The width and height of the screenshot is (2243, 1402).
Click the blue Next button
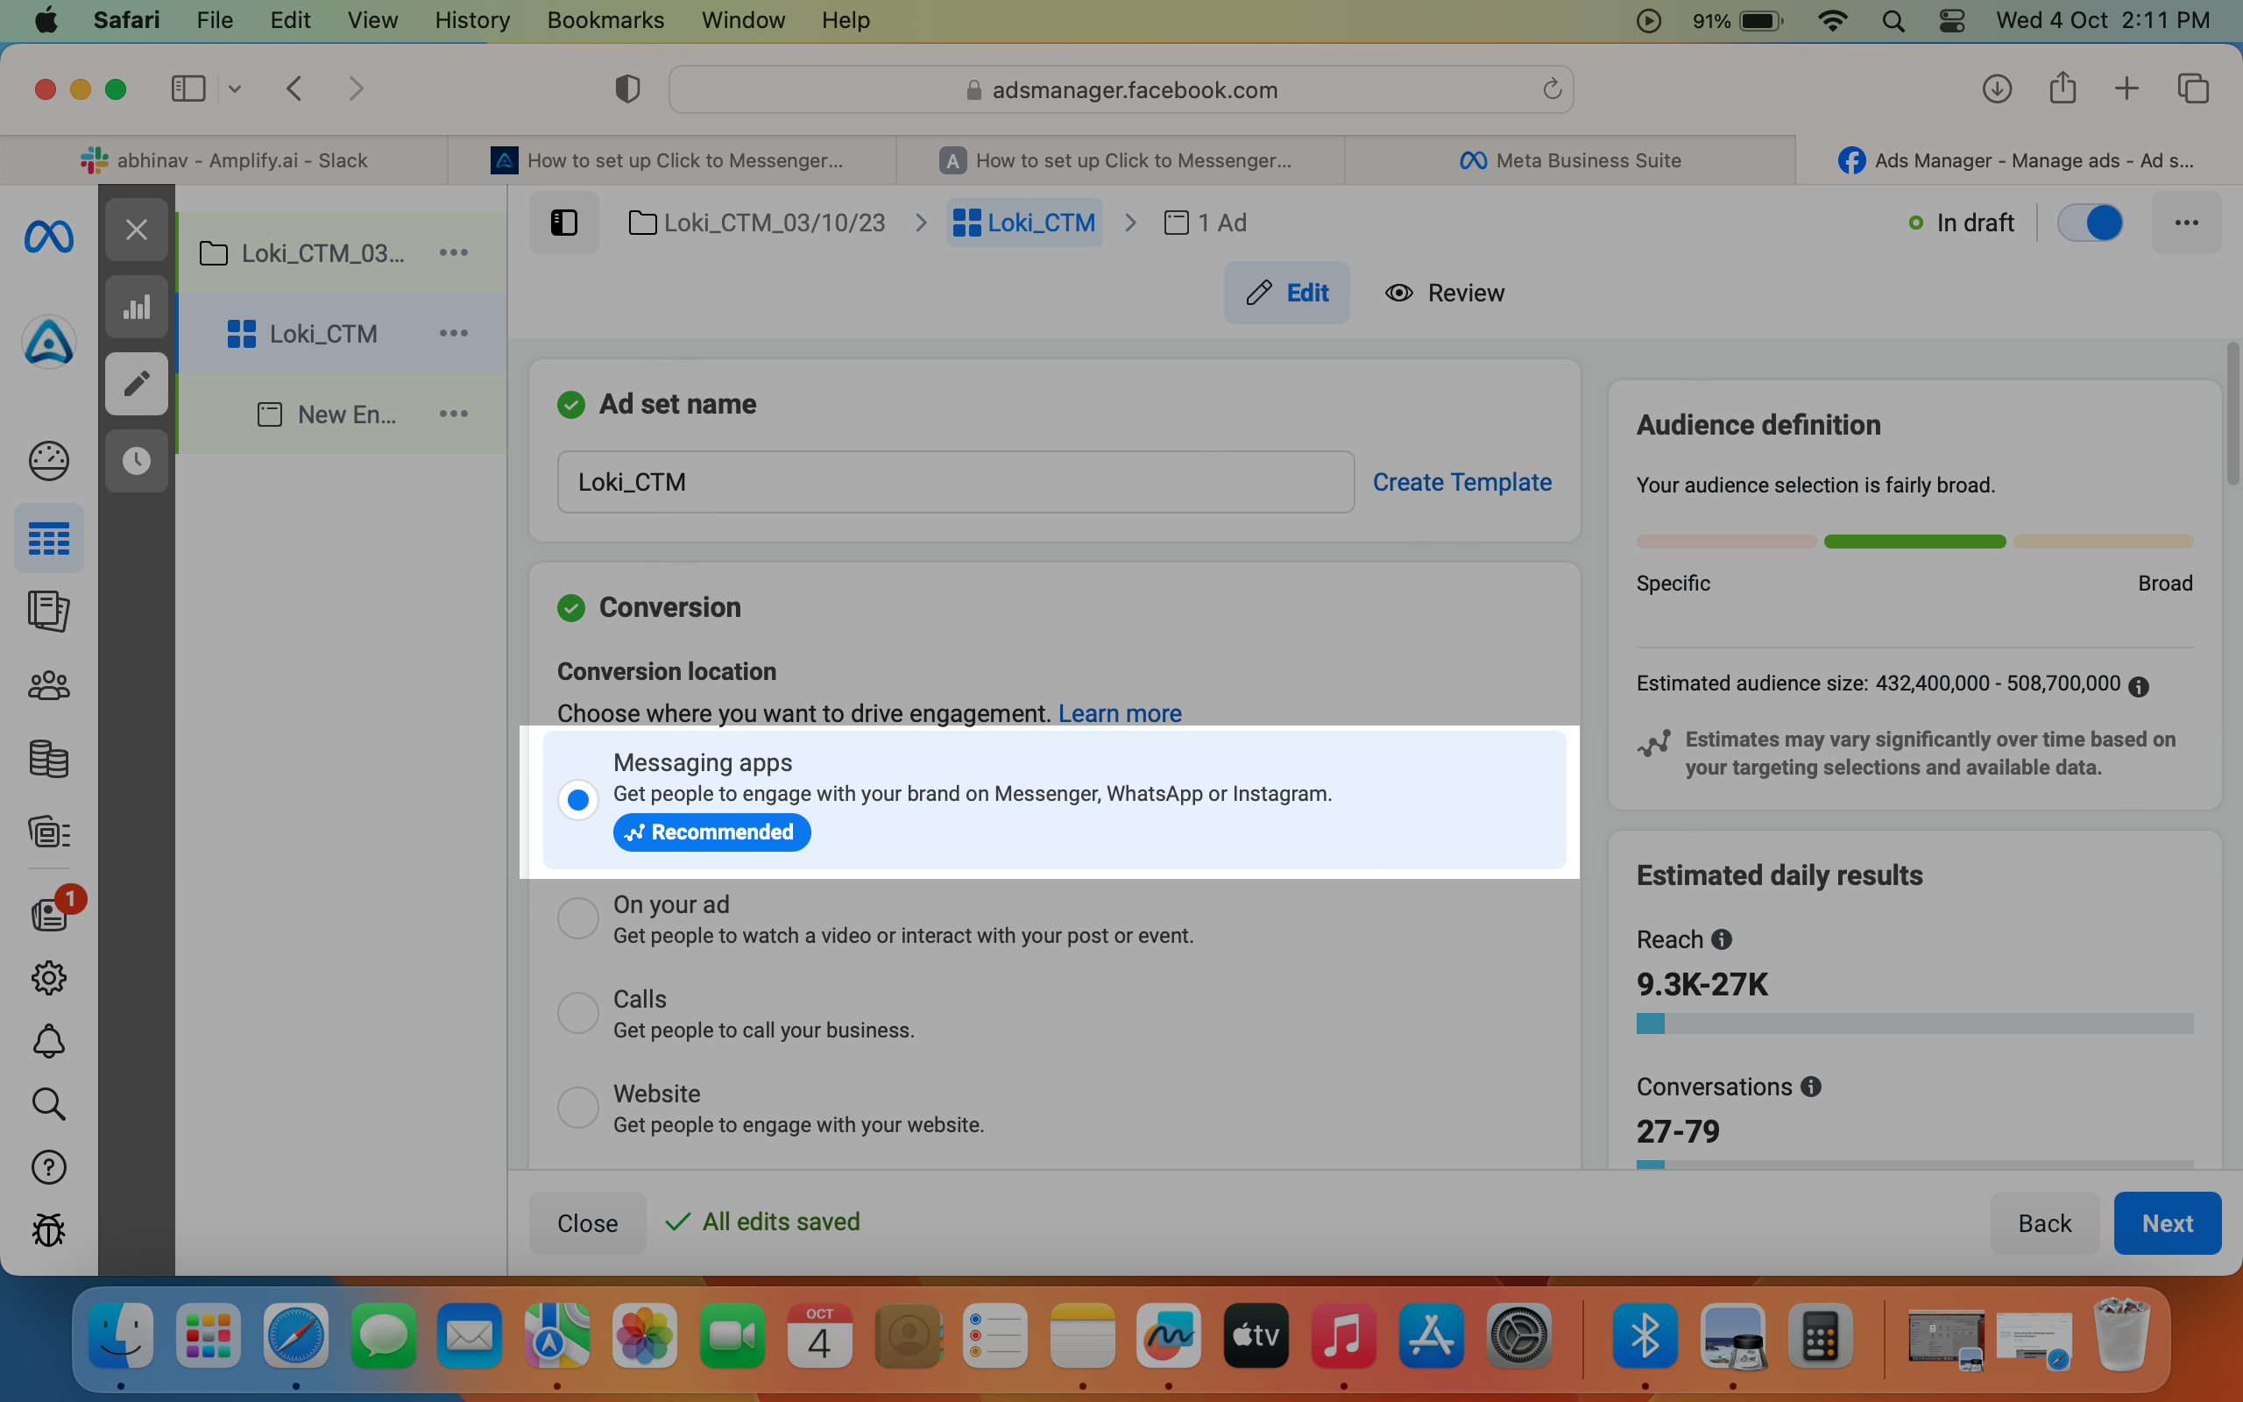click(x=2167, y=1223)
